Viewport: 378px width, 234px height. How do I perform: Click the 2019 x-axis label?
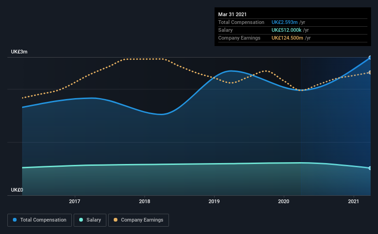click(x=214, y=201)
